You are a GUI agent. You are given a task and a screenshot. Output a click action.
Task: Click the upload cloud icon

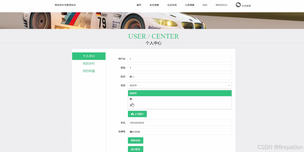pos(132,114)
